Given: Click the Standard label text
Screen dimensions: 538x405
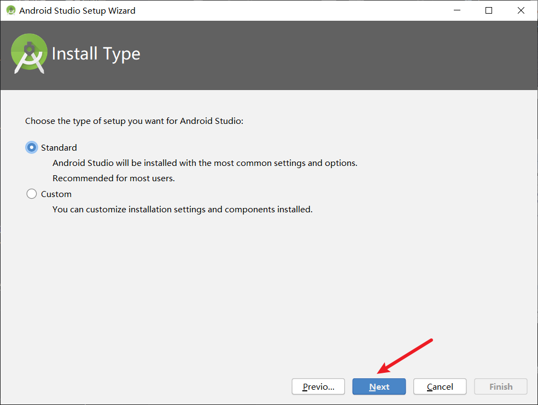Looking at the screenshot, I should [x=59, y=147].
